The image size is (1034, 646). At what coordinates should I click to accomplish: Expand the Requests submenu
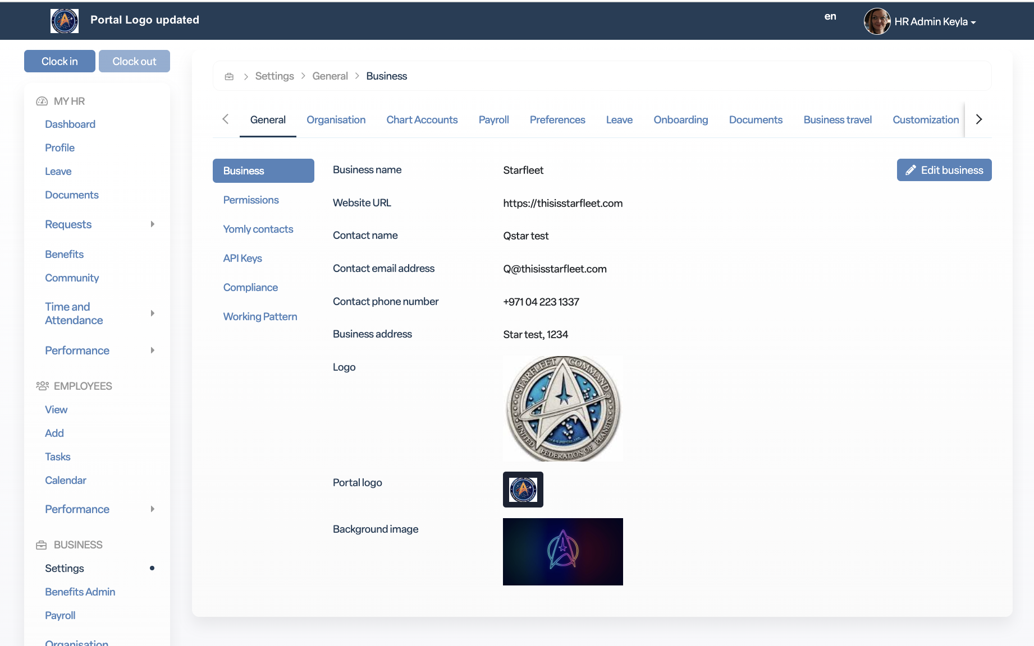tap(152, 224)
